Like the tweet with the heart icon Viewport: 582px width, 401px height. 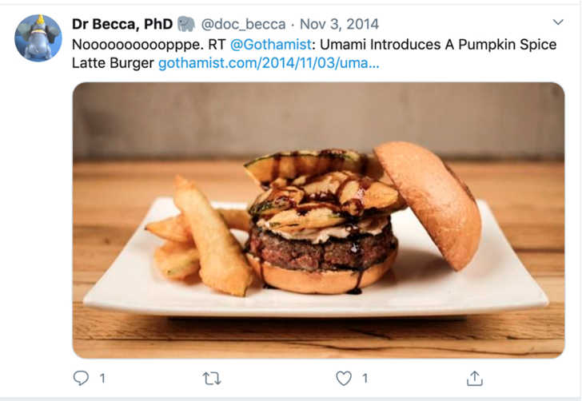pos(344,379)
